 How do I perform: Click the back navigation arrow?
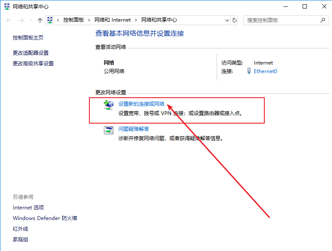pos(9,20)
